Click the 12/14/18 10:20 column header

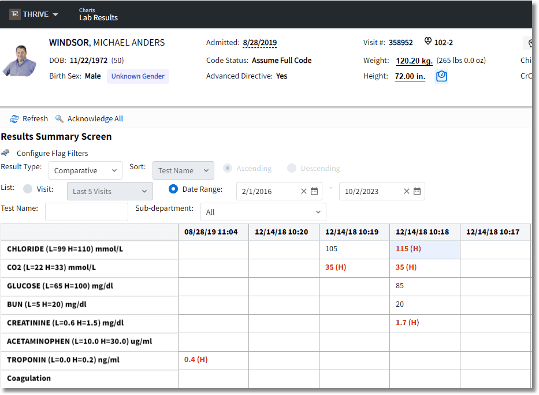(284, 232)
